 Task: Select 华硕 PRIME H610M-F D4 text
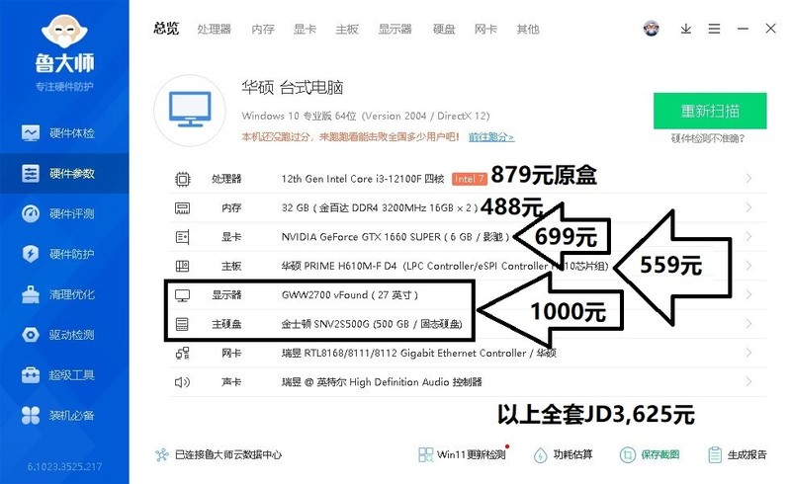point(339,266)
